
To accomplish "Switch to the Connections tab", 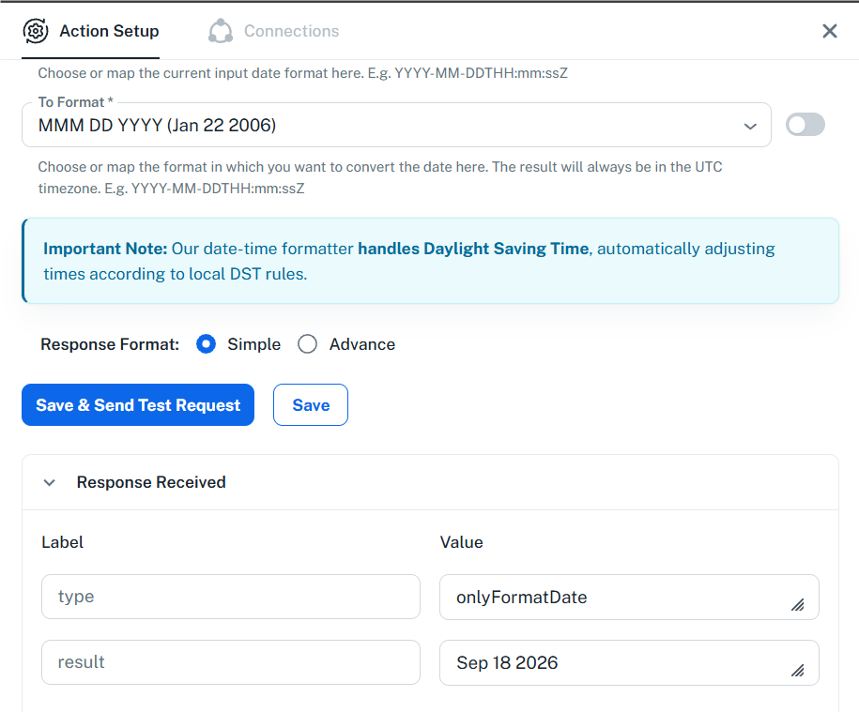I will point(273,31).
